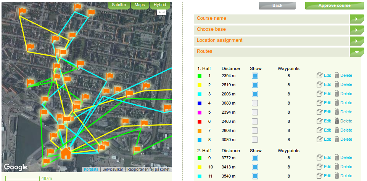Collapse the Routes section arrow
Image resolution: width=367 pixels, height=181 pixels.
click(357, 52)
